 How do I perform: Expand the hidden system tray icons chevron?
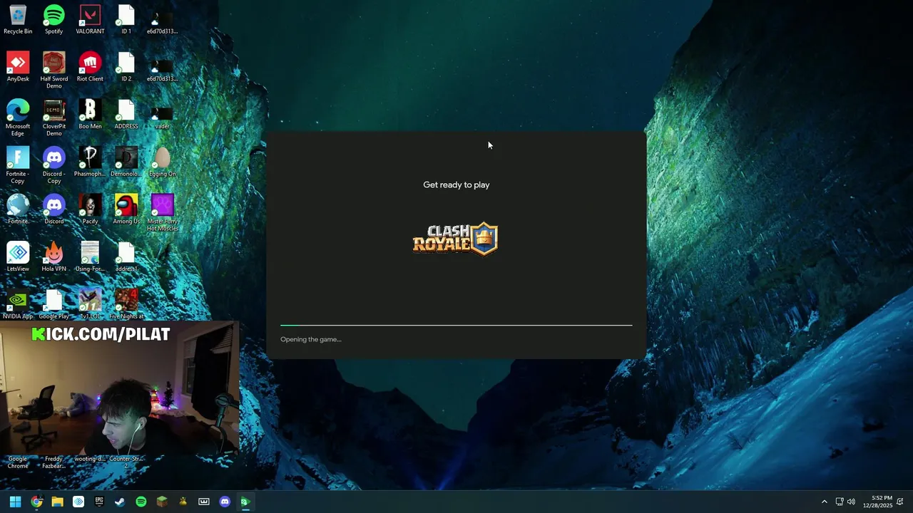click(x=825, y=502)
